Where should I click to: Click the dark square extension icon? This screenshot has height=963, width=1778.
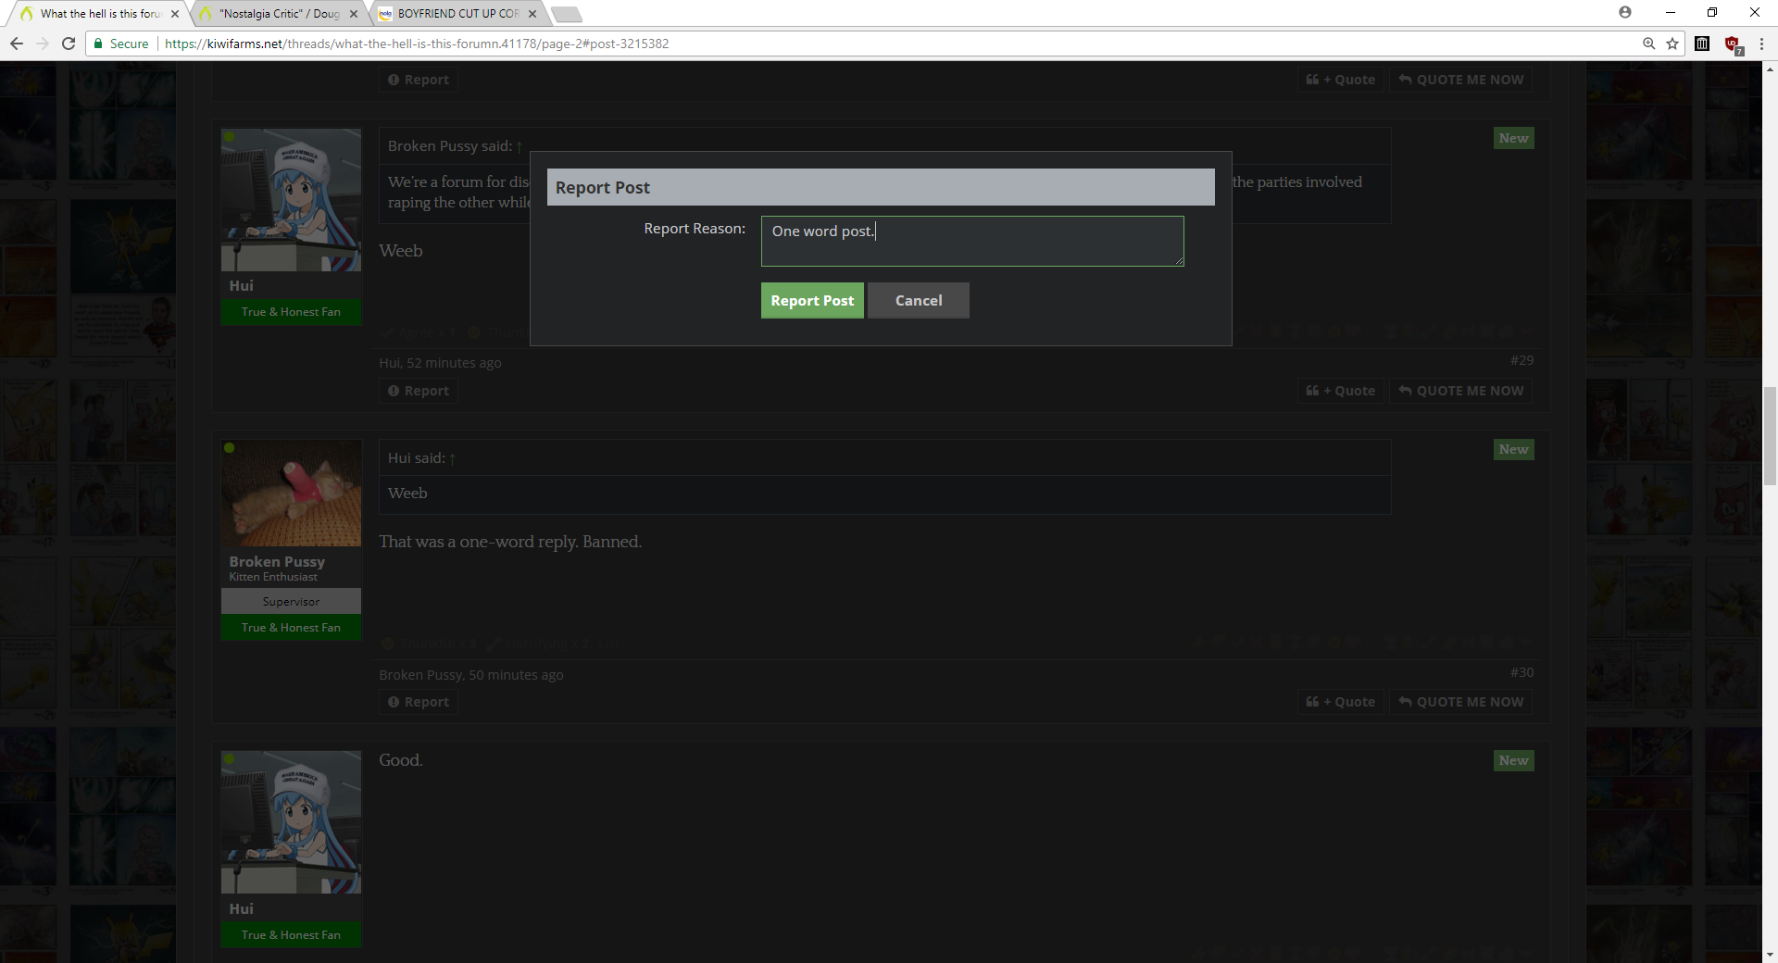coord(1702,44)
